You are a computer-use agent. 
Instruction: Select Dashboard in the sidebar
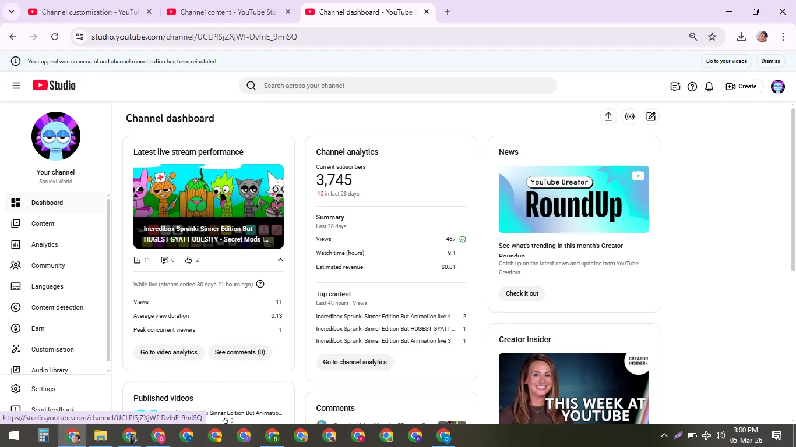56,203
